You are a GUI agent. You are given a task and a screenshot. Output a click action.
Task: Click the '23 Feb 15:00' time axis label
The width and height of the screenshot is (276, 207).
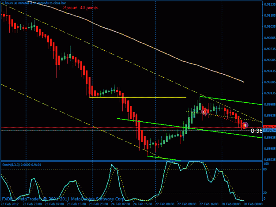pos(76,204)
